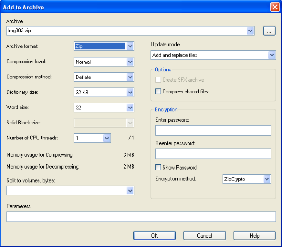282x247 pixels.
Task: Expand the Compression method dropdown
Action: click(x=130, y=77)
